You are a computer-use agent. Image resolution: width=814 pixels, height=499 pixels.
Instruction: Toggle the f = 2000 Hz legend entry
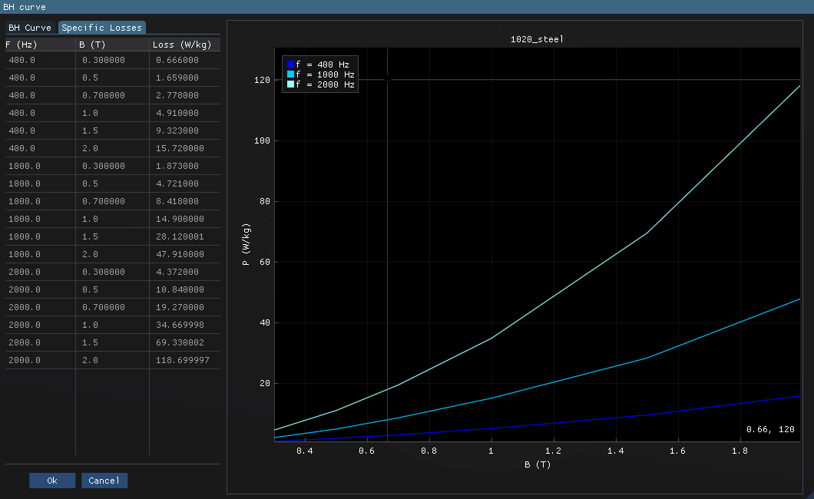321,84
